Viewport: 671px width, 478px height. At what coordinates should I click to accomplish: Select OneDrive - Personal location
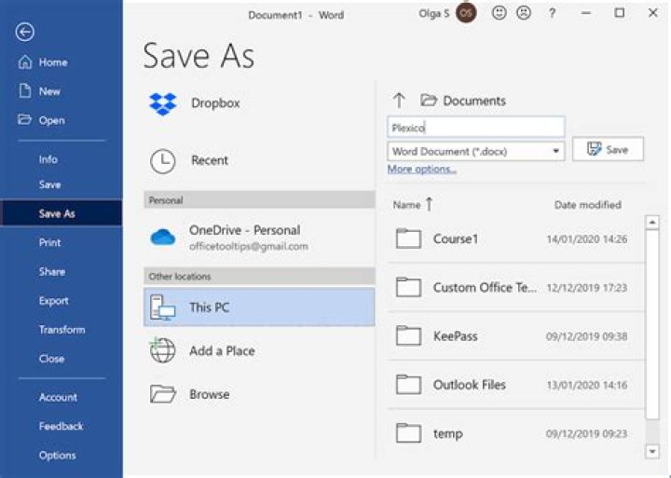coord(244,230)
